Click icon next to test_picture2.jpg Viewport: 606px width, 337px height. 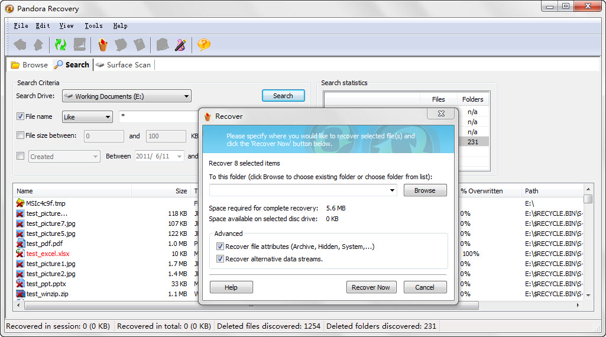click(x=20, y=274)
